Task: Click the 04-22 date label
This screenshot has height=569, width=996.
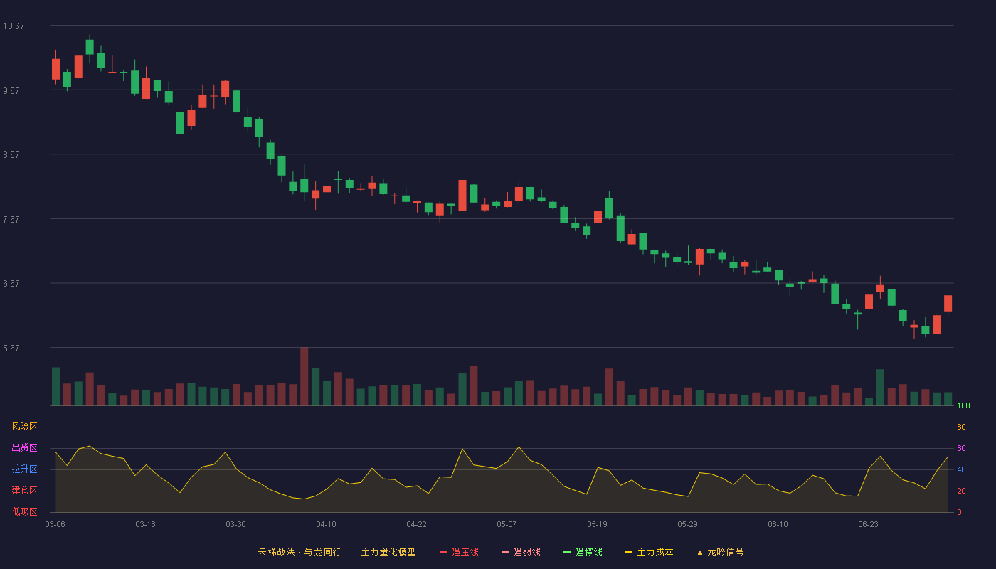Action: tap(416, 524)
